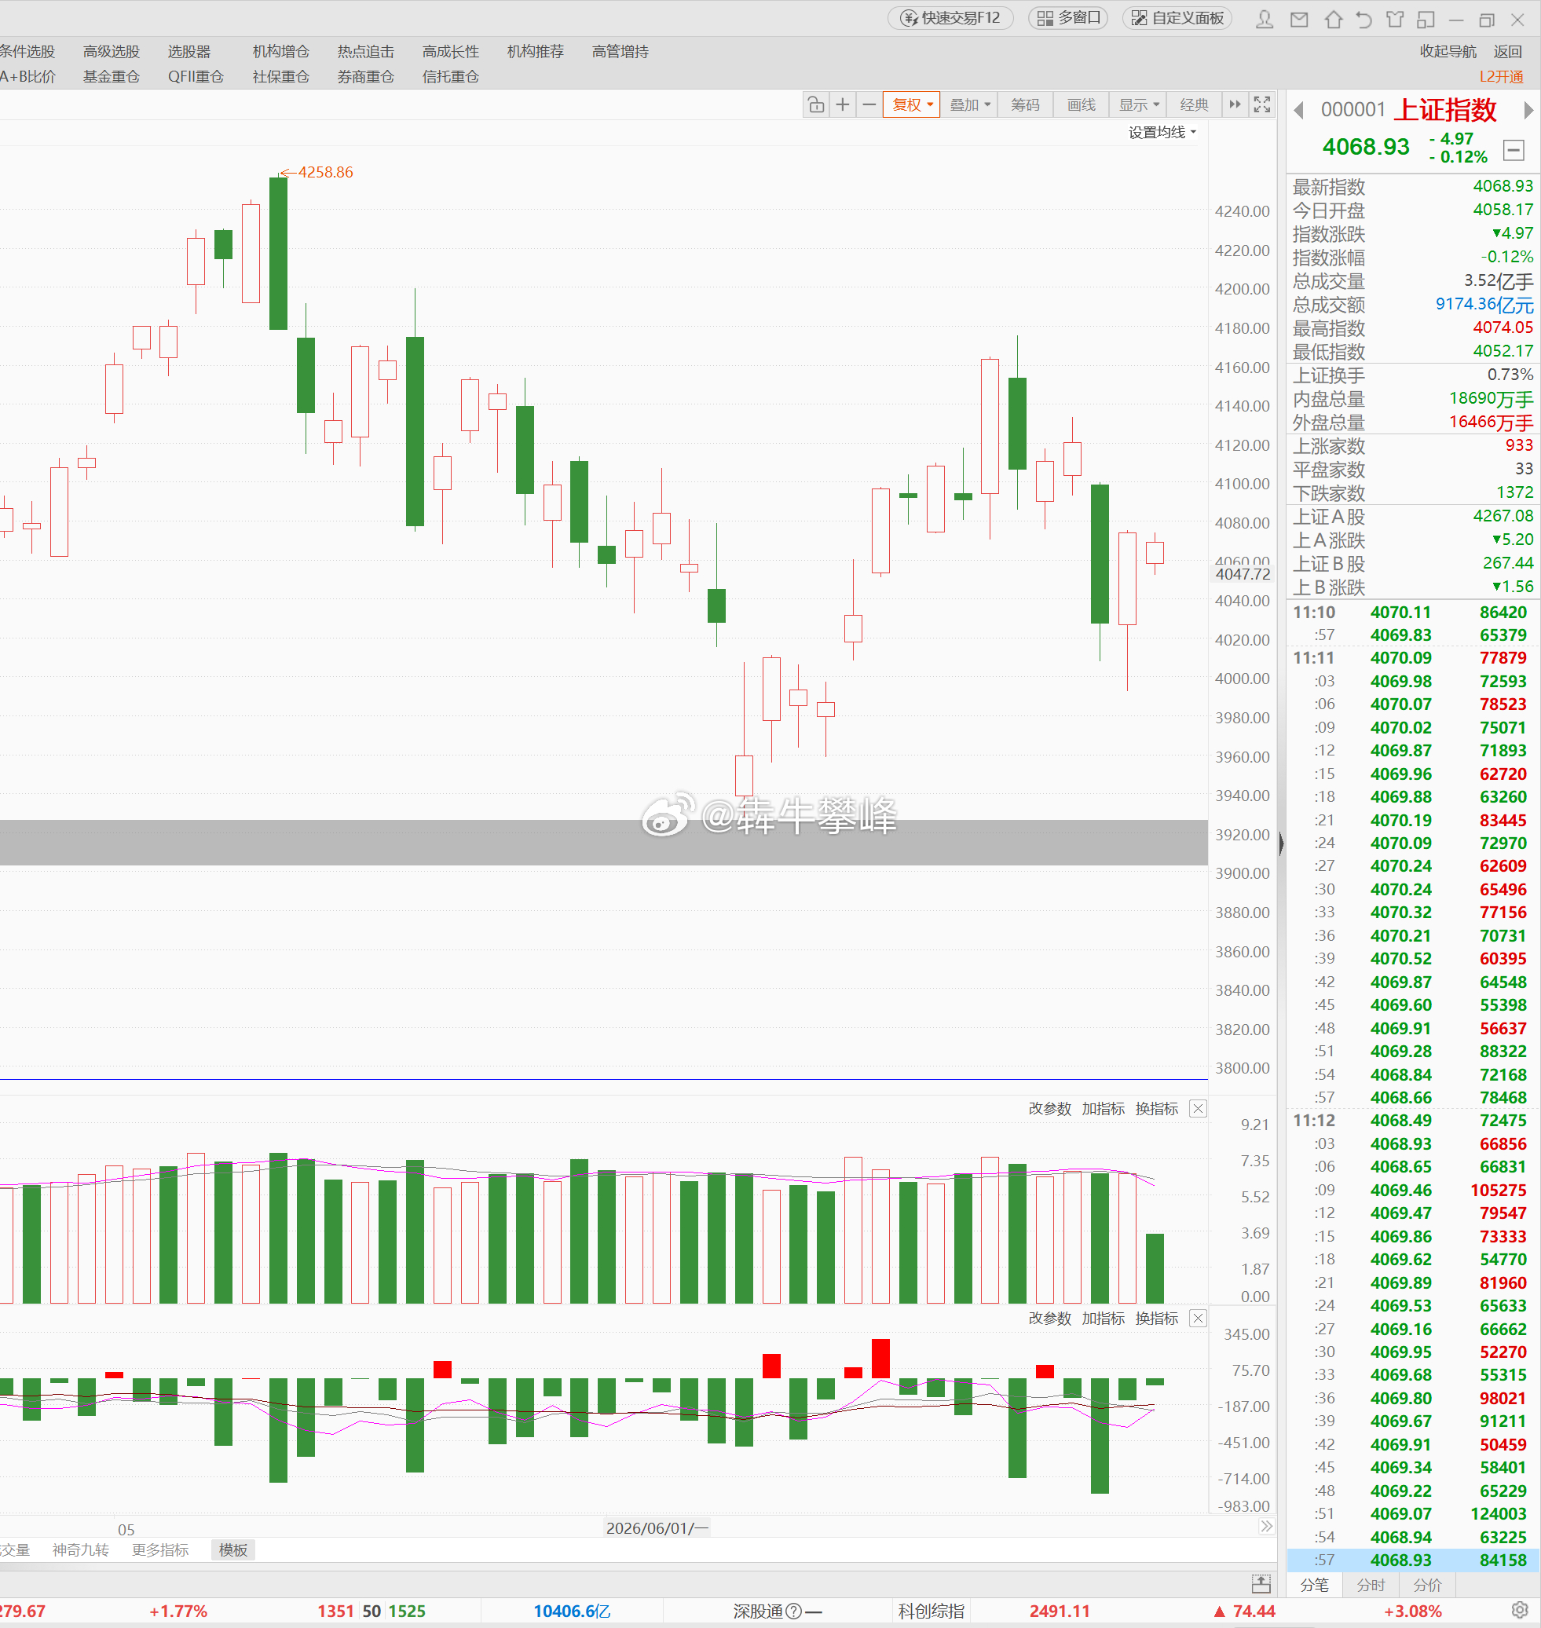
Task: Switch to next stock with right arrow
Action: click(1528, 110)
